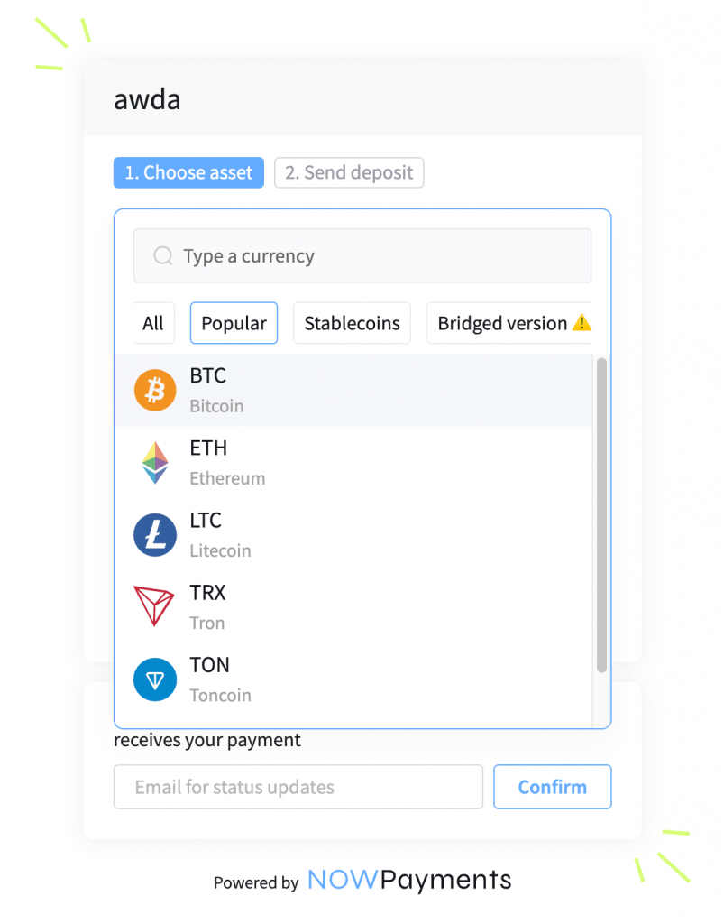Click the Ethereum diamond logo icon
This screenshot has height=924, width=724.
coord(155,463)
